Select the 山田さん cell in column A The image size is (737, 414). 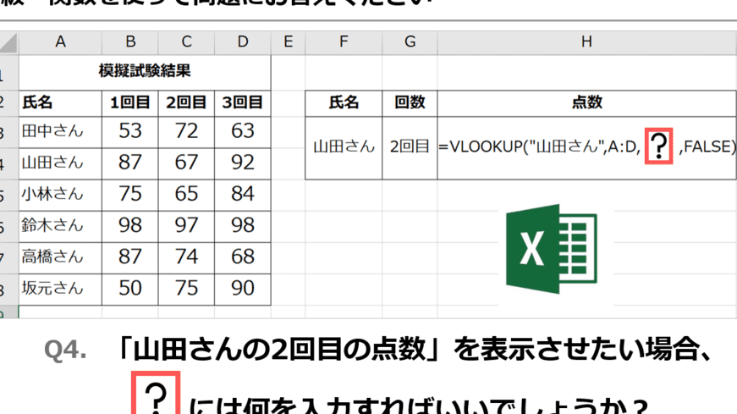(60, 163)
